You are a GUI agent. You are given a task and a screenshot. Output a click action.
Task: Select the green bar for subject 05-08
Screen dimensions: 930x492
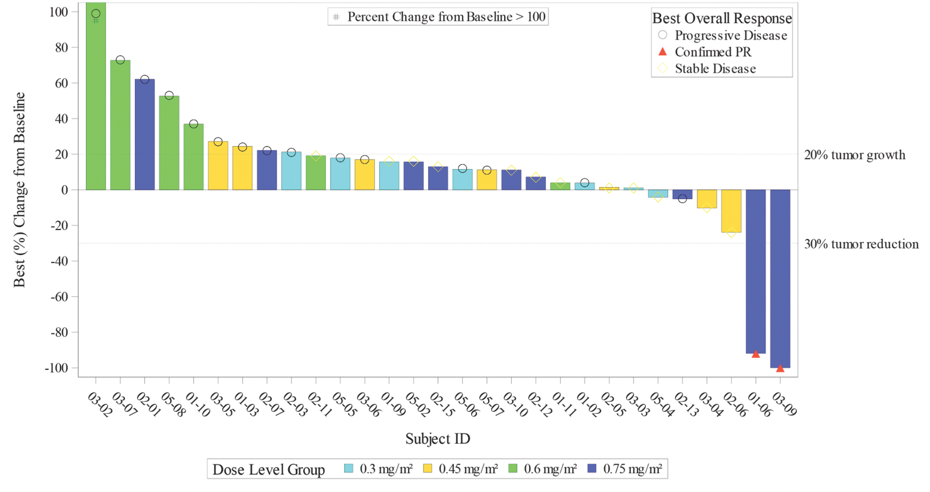169,143
